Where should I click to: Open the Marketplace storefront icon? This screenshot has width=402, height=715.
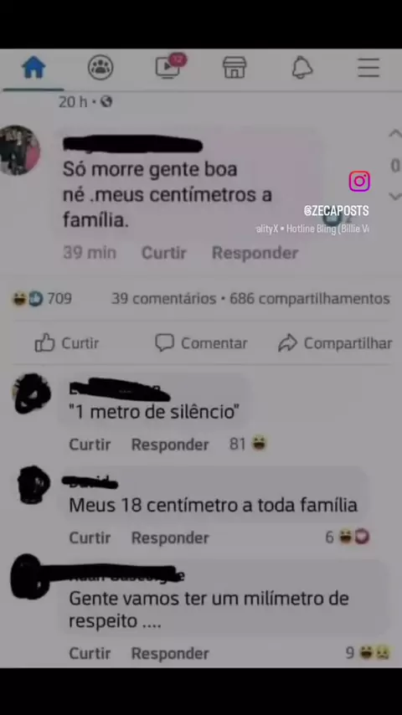234,68
